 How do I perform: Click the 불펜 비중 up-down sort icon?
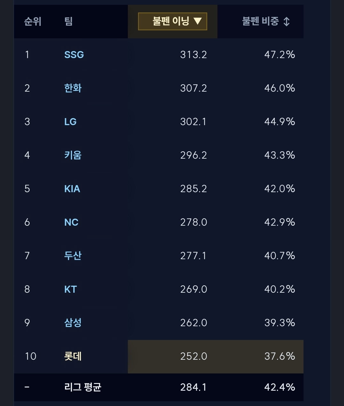coord(286,21)
